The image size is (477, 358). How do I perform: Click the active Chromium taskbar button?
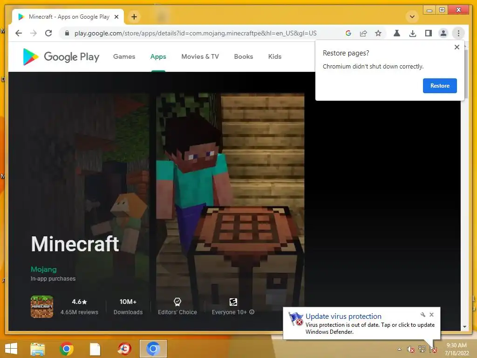pos(153,349)
